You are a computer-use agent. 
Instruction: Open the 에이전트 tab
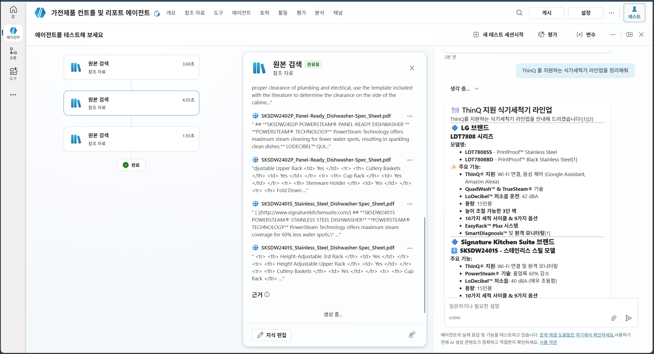[x=242, y=13]
